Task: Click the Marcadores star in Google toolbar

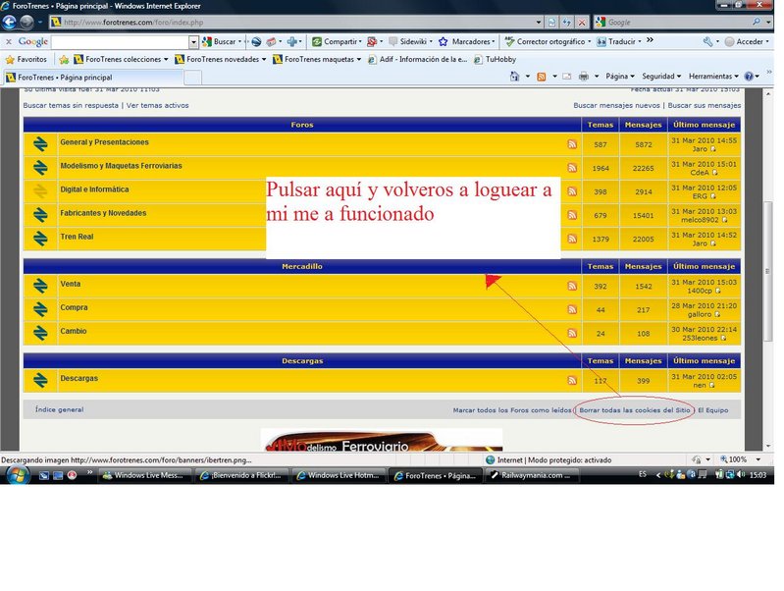Action: (x=443, y=41)
